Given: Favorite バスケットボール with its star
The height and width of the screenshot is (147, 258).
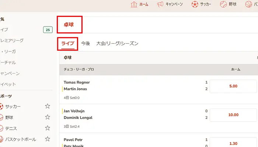Looking at the screenshot, I should pyautogui.click(x=48, y=139).
